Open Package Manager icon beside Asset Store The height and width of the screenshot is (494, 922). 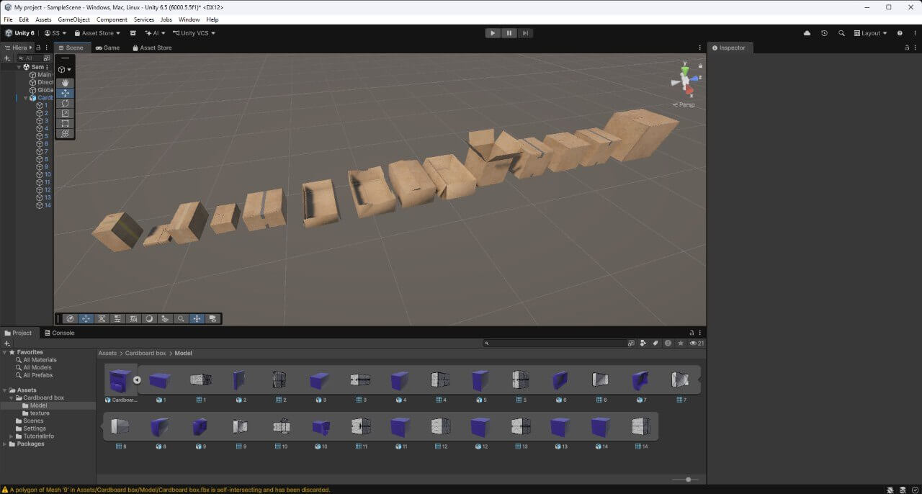tap(133, 33)
